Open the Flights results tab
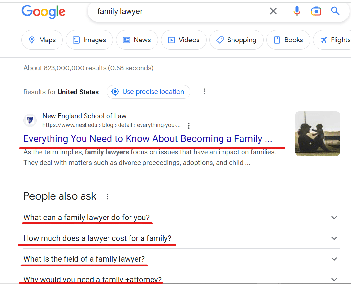The image size is (351, 284). click(x=332, y=40)
